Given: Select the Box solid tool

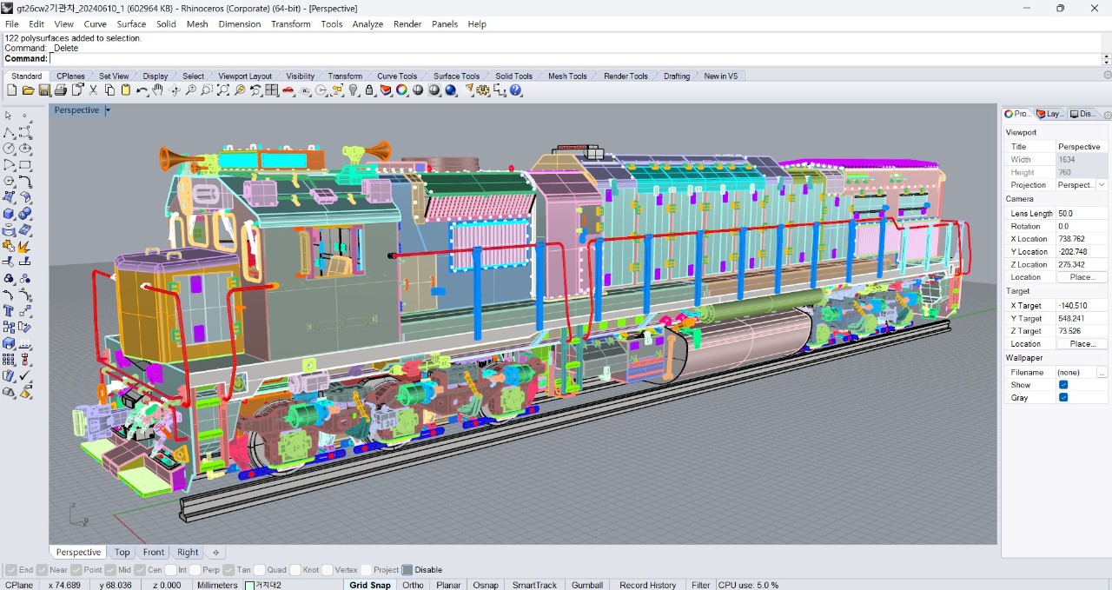Looking at the screenshot, I should pos(9,214).
